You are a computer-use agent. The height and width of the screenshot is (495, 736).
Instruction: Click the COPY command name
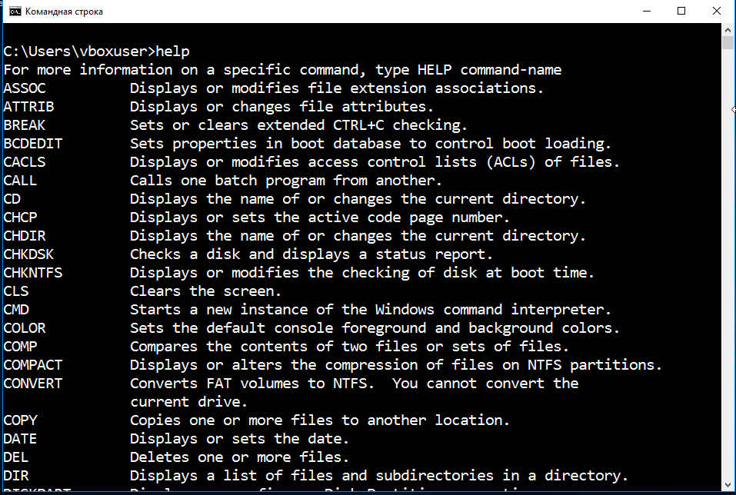(20, 420)
